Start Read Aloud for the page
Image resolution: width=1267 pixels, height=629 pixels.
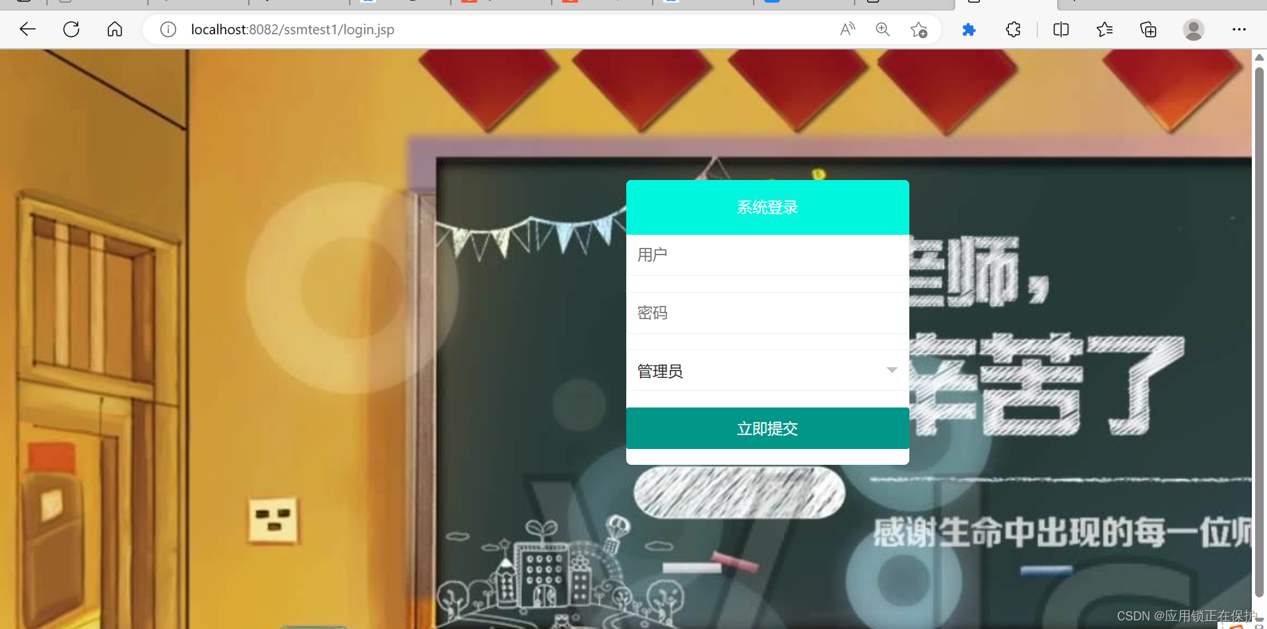[847, 29]
